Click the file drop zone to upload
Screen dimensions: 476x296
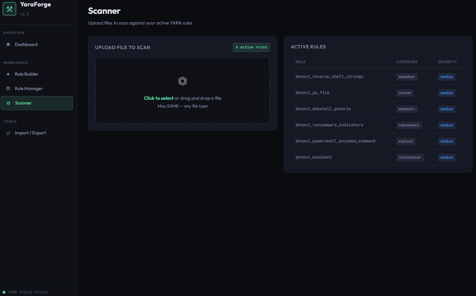182,90
